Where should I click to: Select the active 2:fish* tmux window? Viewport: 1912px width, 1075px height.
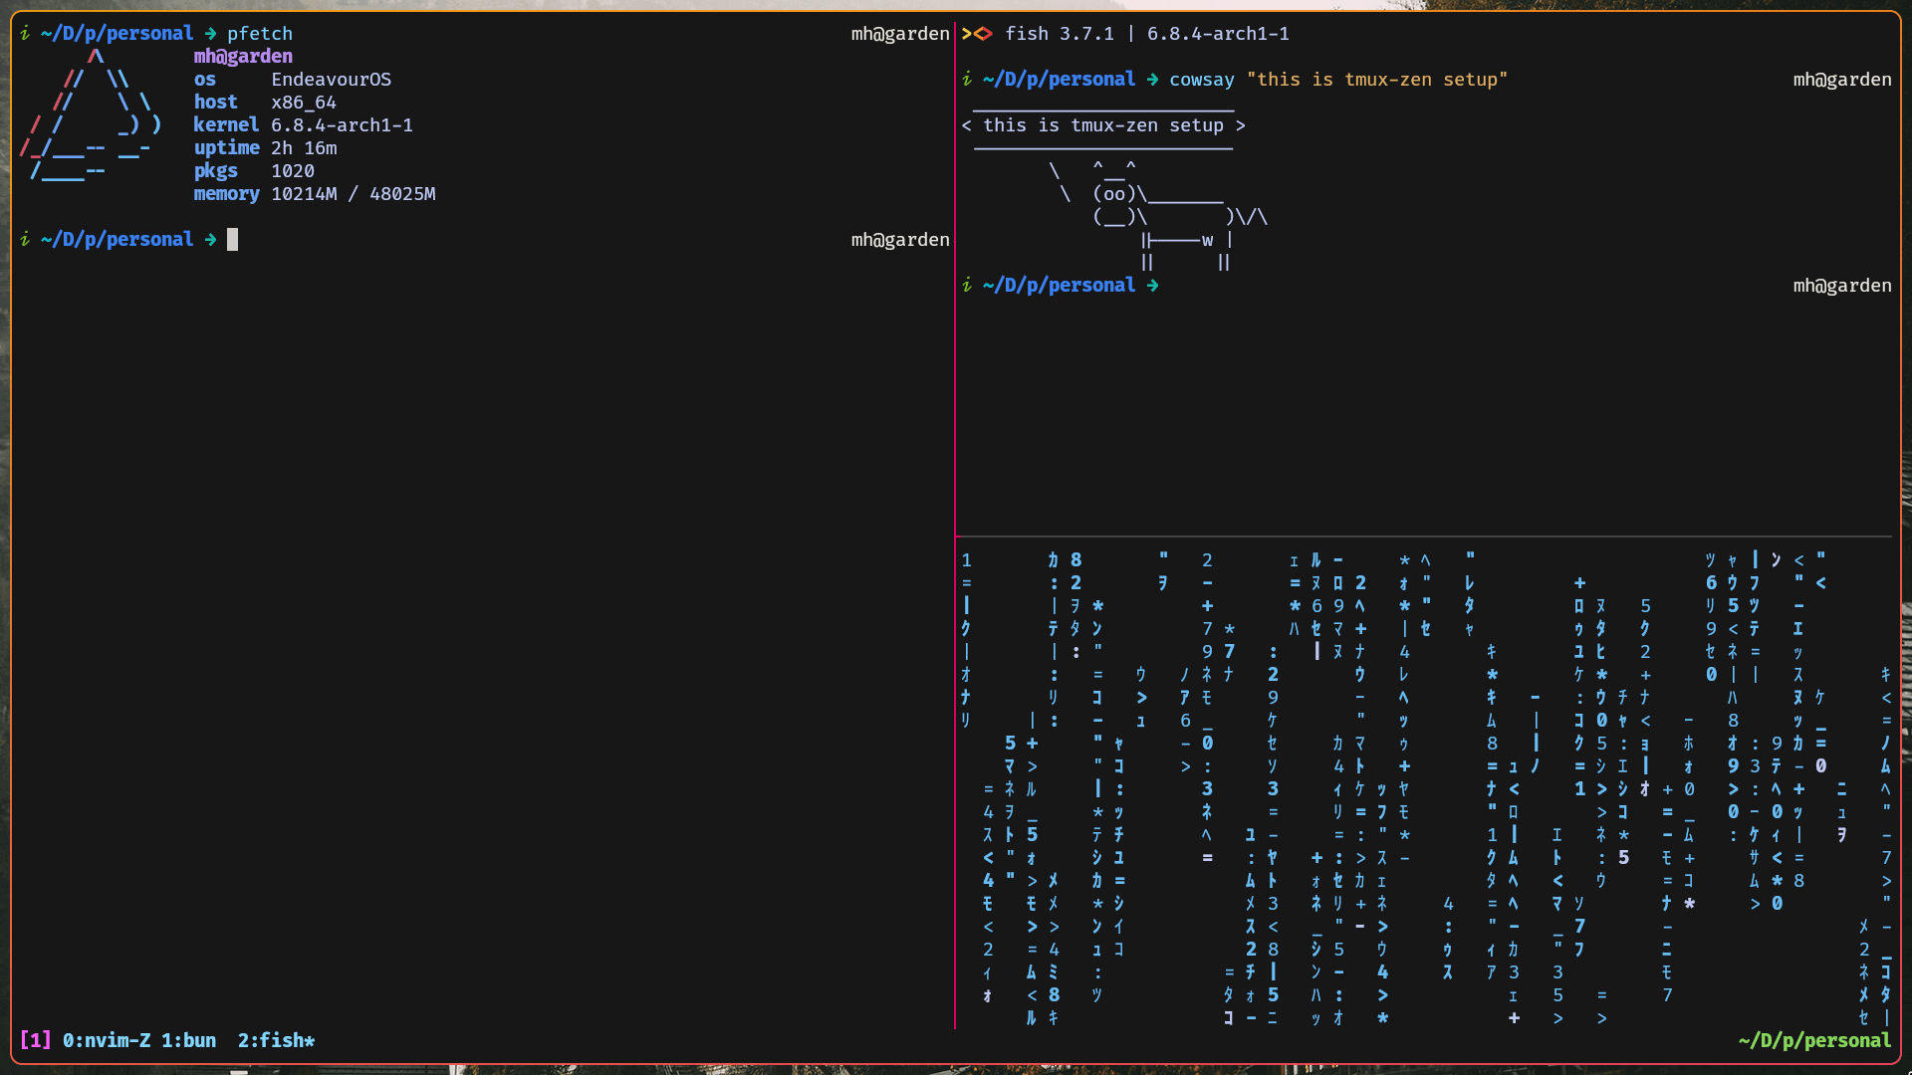point(276,1040)
